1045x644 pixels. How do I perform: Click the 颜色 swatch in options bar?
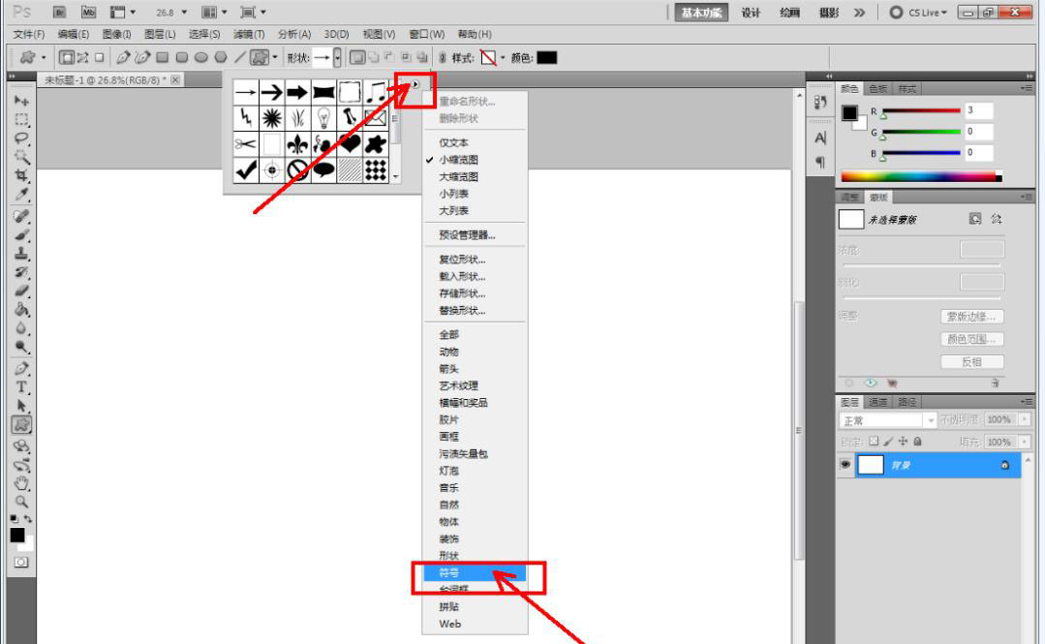[x=546, y=58]
